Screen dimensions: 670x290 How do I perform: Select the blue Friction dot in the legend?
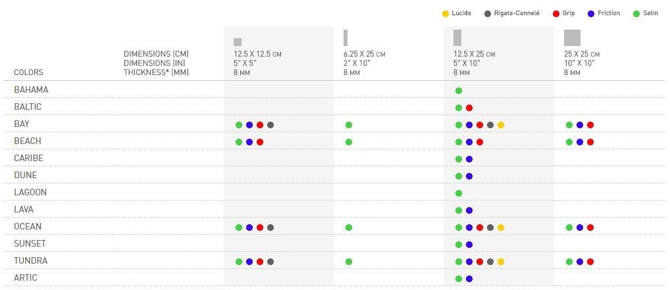(x=591, y=14)
